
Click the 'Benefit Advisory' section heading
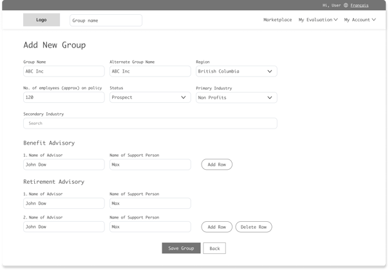point(49,143)
